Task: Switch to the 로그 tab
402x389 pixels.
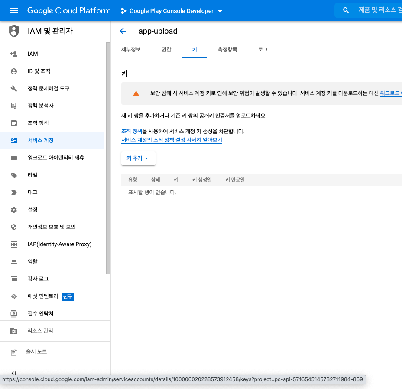Action: tap(263, 50)
